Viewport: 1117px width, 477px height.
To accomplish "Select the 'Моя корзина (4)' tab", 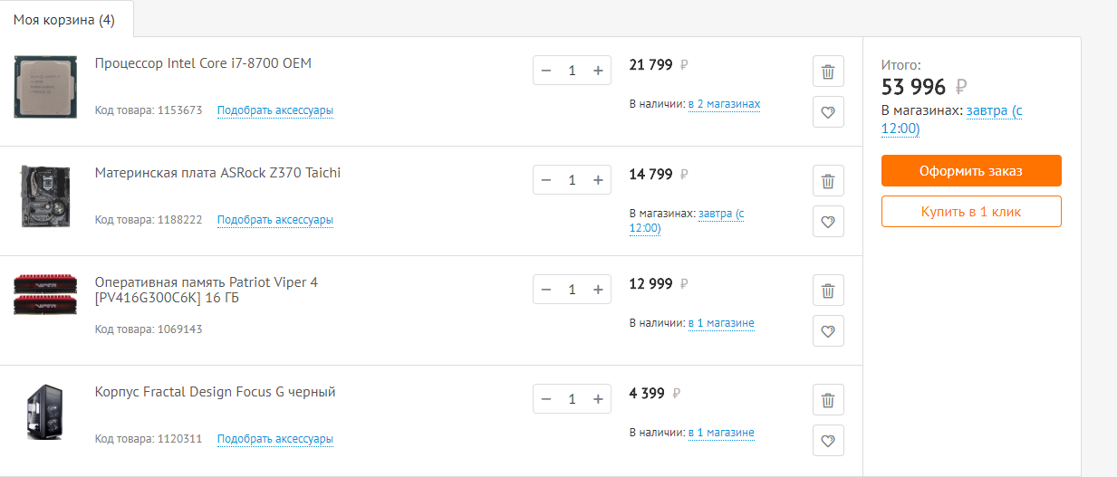I will point(64,19).
